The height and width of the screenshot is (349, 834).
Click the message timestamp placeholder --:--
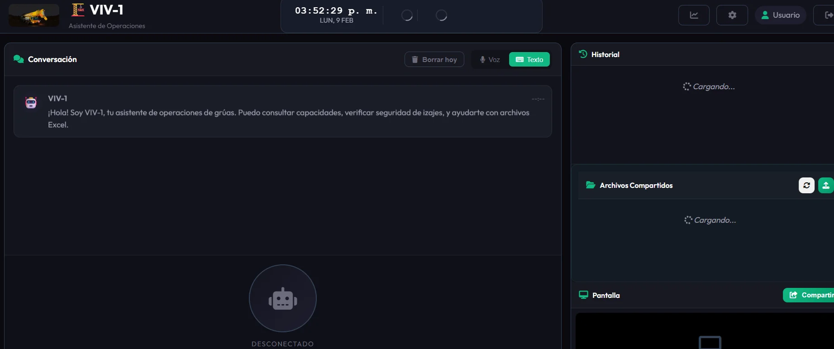pos(538,99)
